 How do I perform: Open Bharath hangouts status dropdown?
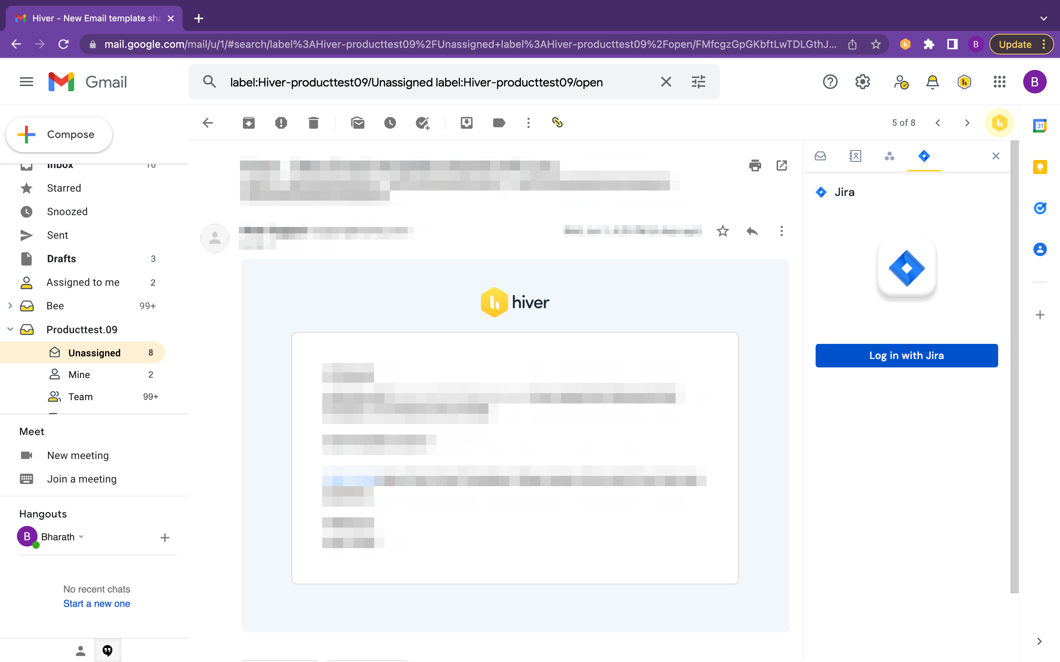[x=81, y=537]
